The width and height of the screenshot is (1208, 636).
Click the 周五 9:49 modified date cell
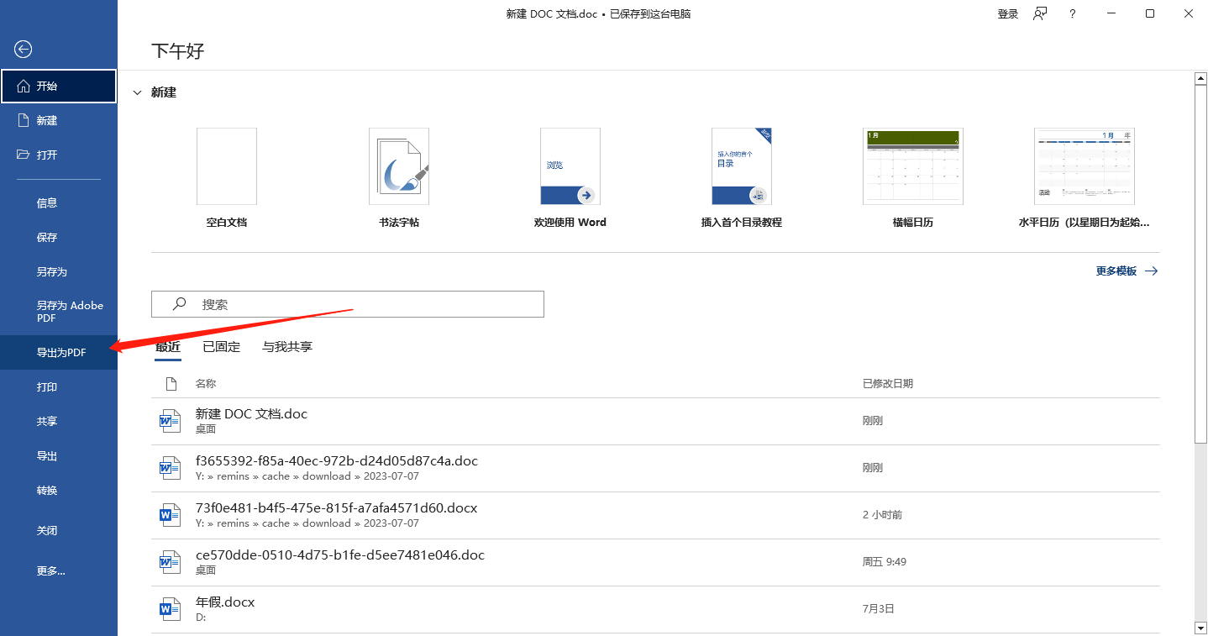(x=885, y=562)
